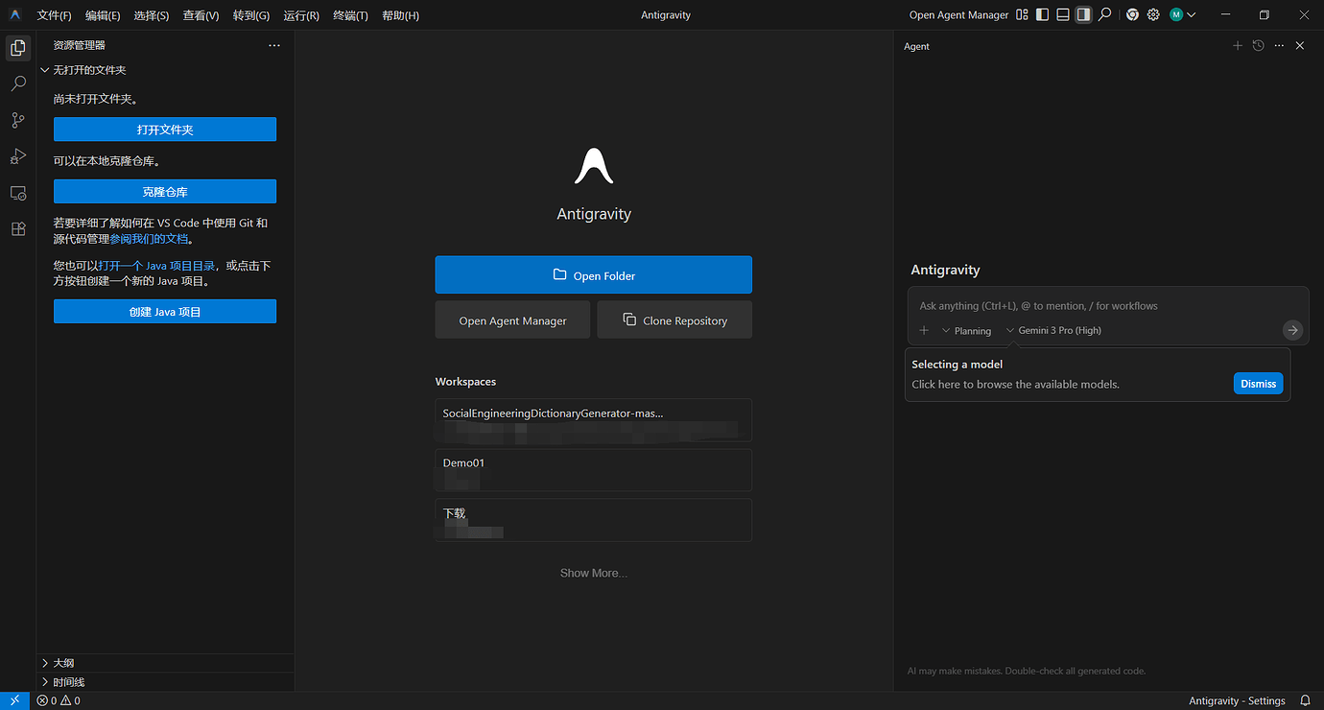This screenshot has height=710, width=1324.
Task: Click the Clone Repository button
Action: tap(674, 319)
